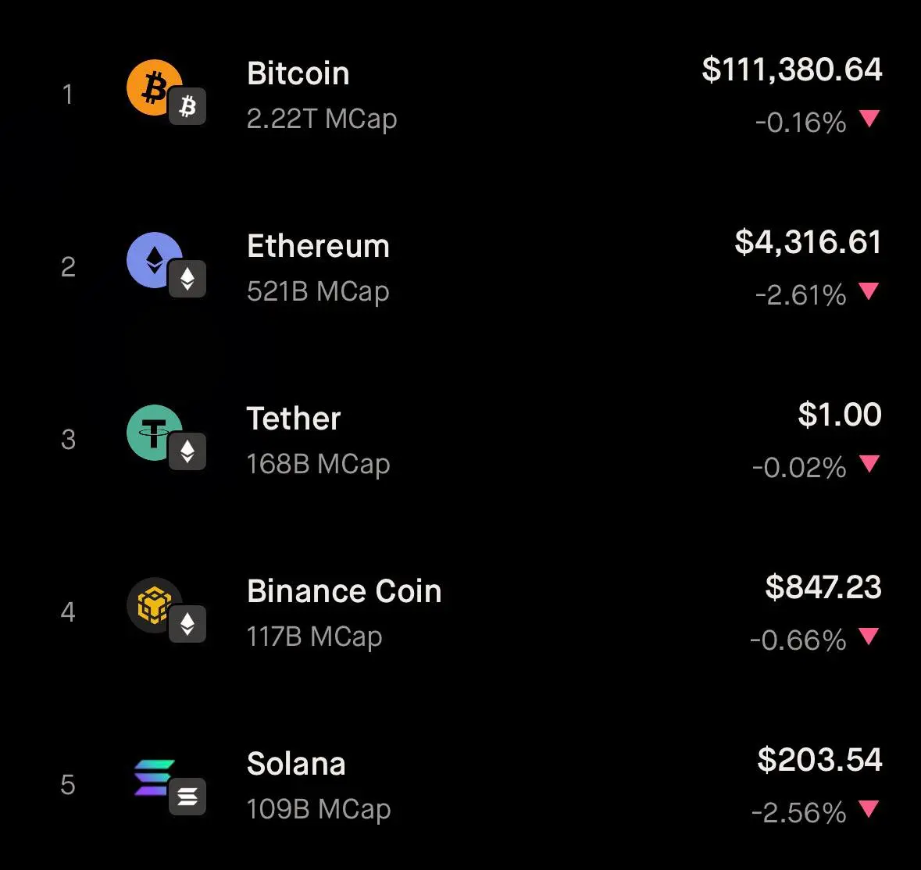Click the Solana price $203.54
Viewport: 921px width, 870px height.
point(819,760)
